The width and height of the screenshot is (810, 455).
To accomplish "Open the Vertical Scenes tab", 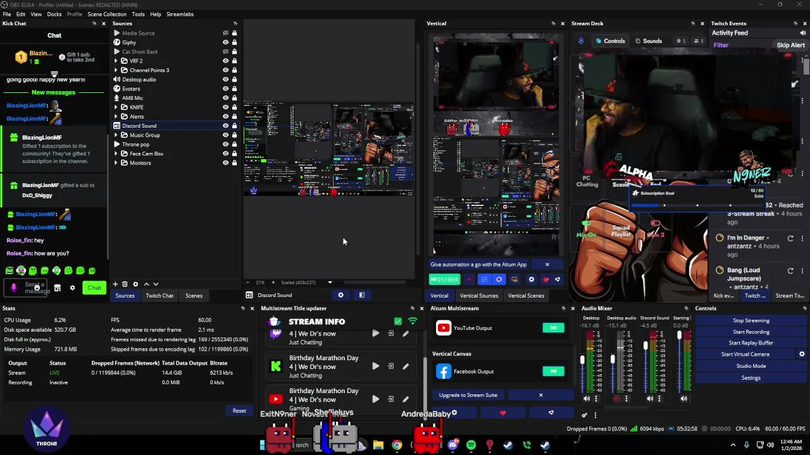I will (526, 296).
